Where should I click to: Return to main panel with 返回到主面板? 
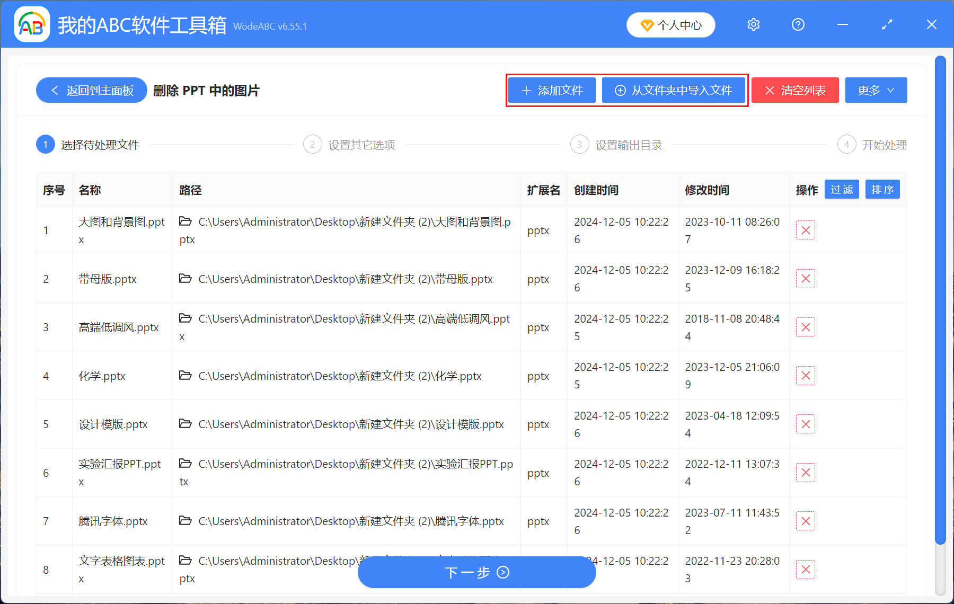click(x=91, y=90)
